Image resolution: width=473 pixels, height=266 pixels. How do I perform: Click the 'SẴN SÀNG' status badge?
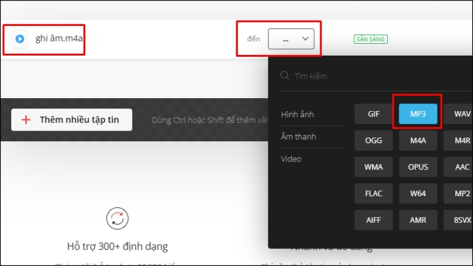(371, 39)
